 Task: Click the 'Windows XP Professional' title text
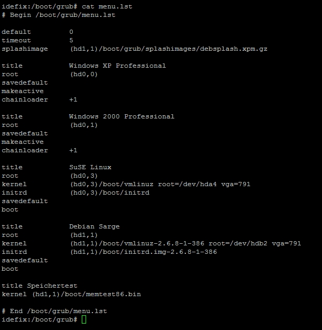(x=117, y=66)
